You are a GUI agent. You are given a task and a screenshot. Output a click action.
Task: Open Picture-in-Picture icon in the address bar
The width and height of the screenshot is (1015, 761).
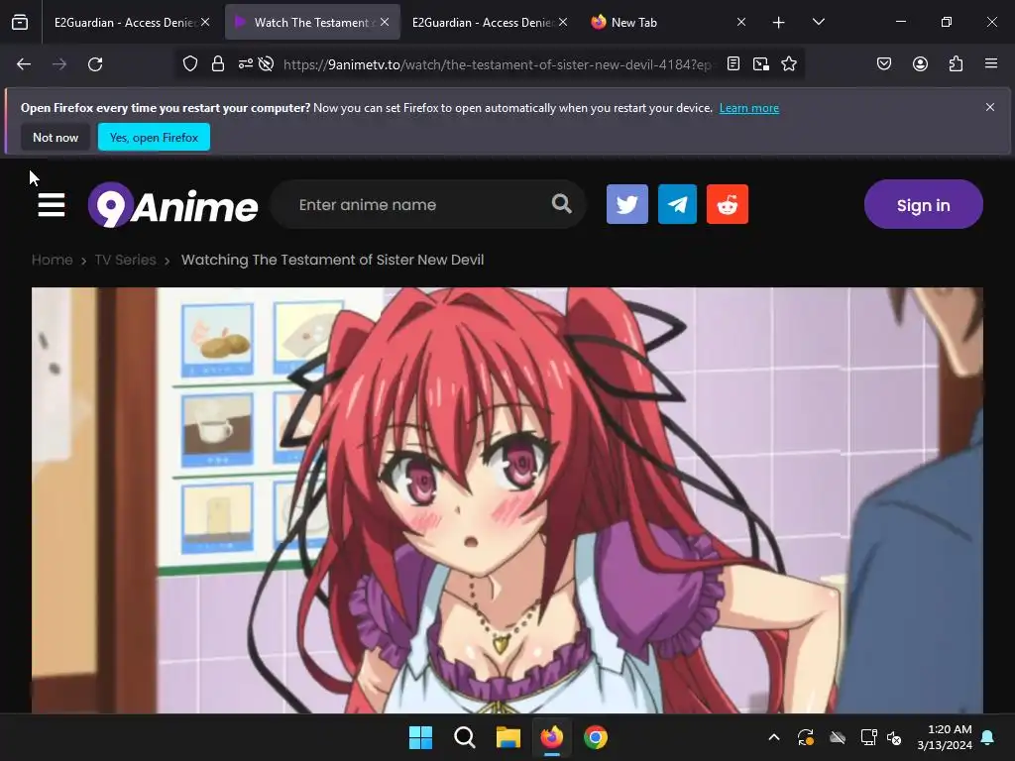(x=761, y=64)
